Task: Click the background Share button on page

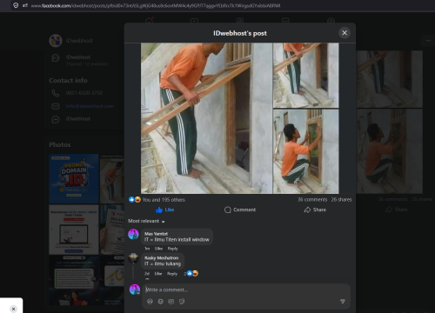Action: 397,210
